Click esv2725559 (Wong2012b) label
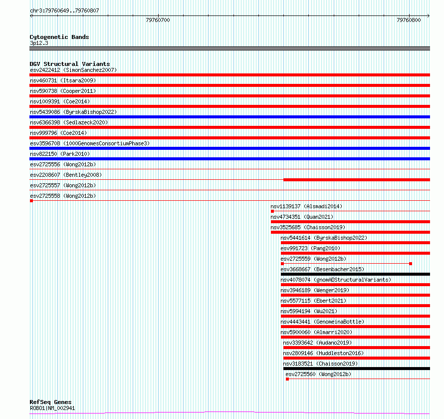 [x=313, y=259]
